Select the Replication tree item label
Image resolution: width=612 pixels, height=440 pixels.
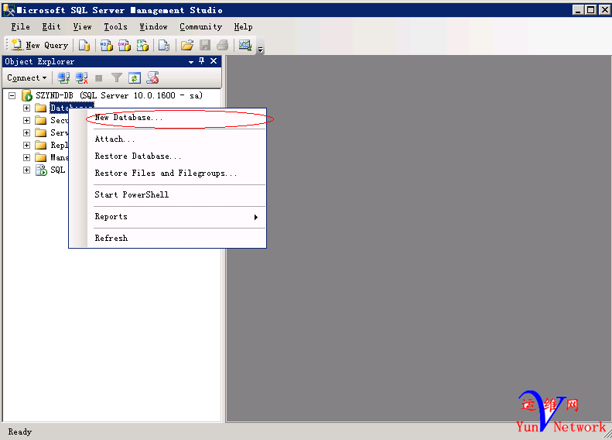tap(60, 145)
